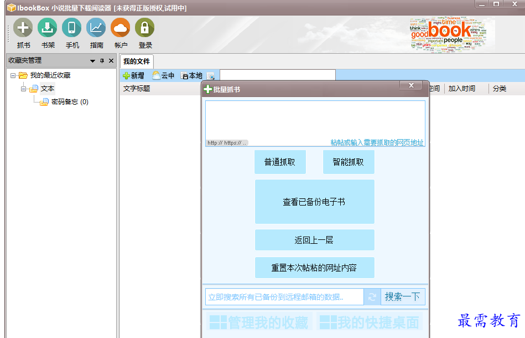Click the book word-cloud logo image
525x338 pixels.
[449, 34]
